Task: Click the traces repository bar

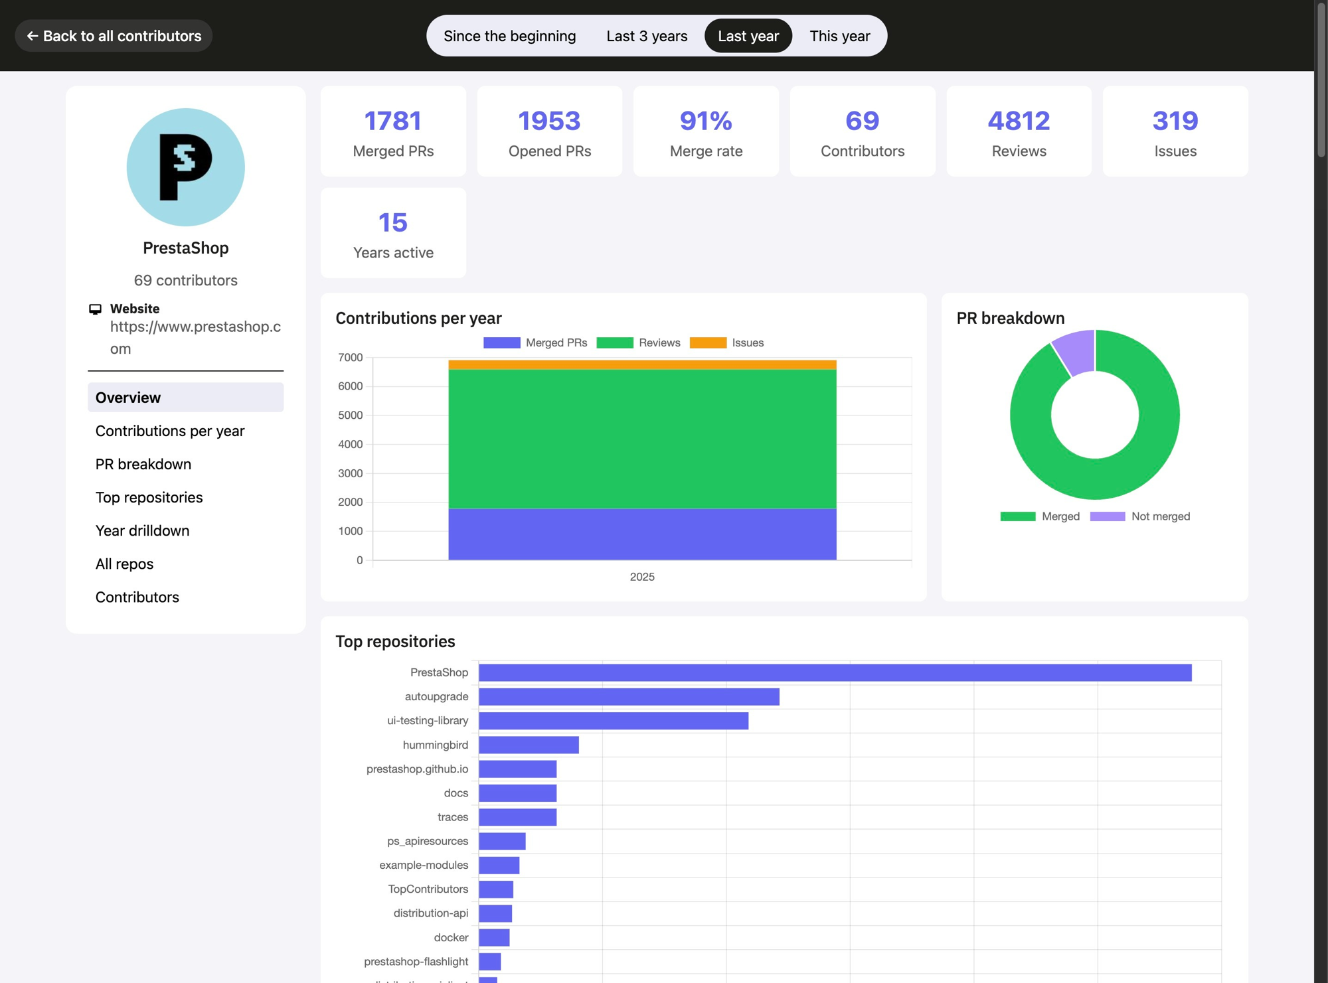Action: [517, 817]
